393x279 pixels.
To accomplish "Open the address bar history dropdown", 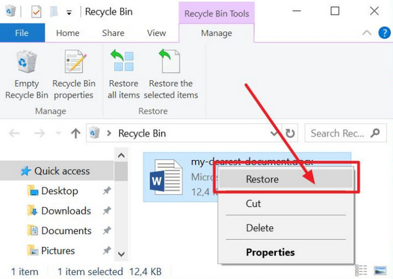I will 274,133.
